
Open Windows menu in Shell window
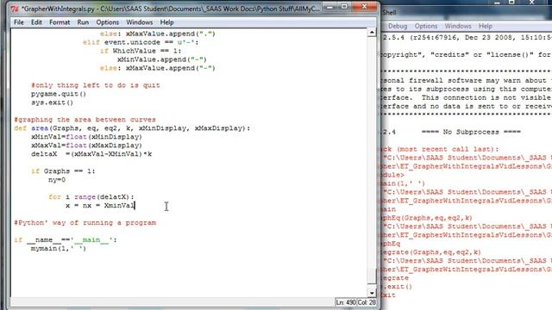[458, 27]
